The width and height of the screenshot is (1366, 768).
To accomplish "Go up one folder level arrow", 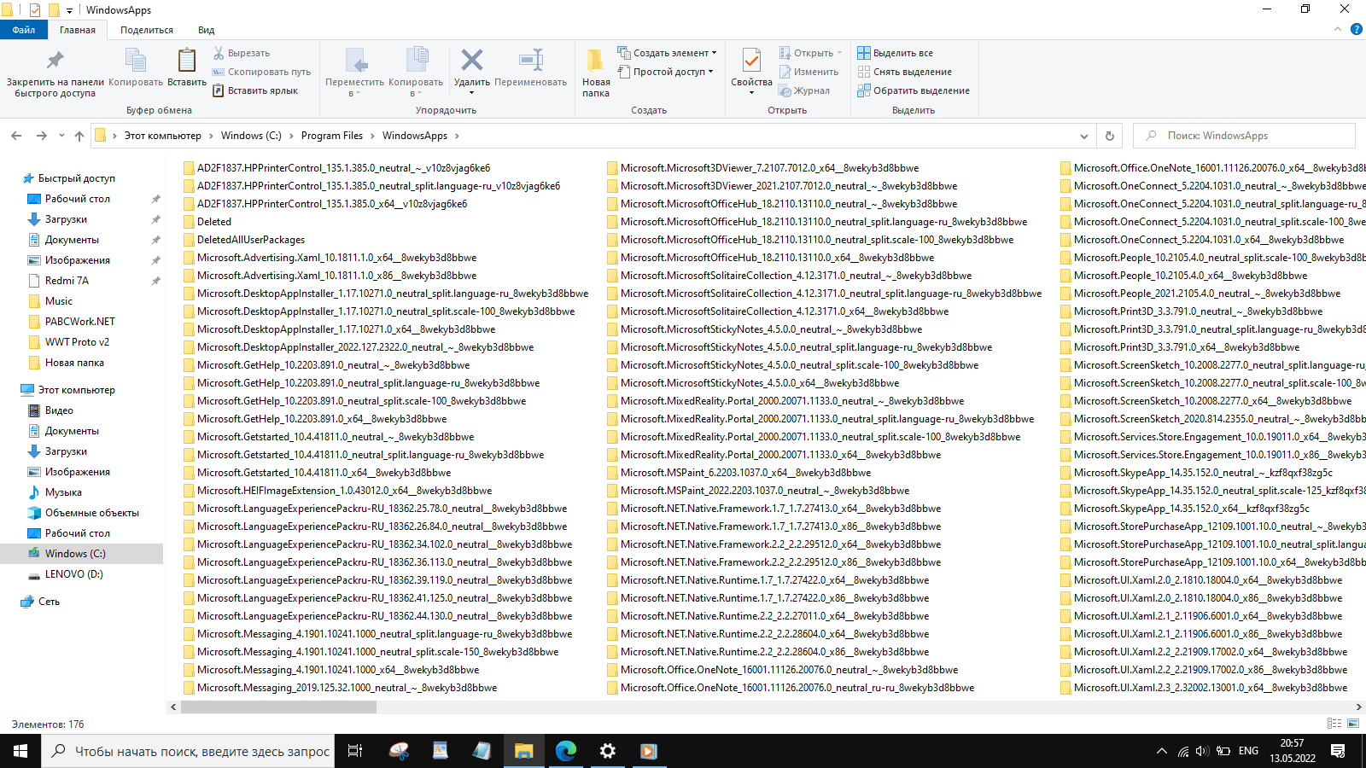I will tap(79, 136).
